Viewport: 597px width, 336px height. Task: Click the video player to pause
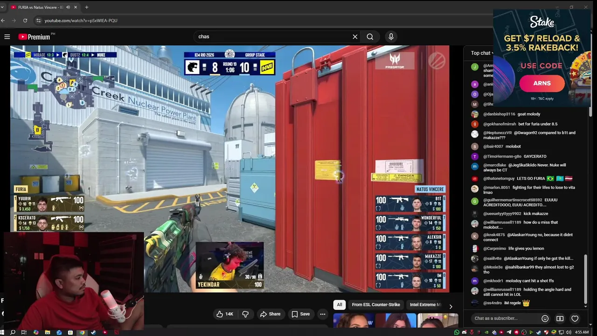(x=229, y=168)
